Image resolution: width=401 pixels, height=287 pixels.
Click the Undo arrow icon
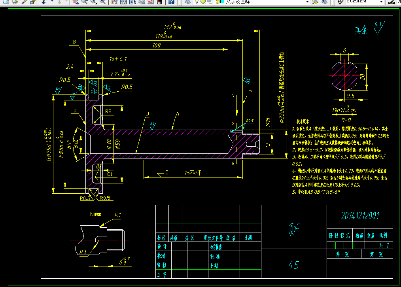[44, 2]
